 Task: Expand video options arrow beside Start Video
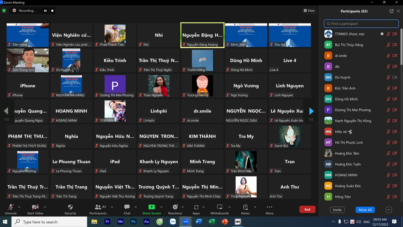coord(45,207)
